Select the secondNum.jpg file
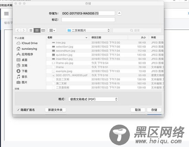Viewport: 189px width, 147px height. (x=105, y=51)
